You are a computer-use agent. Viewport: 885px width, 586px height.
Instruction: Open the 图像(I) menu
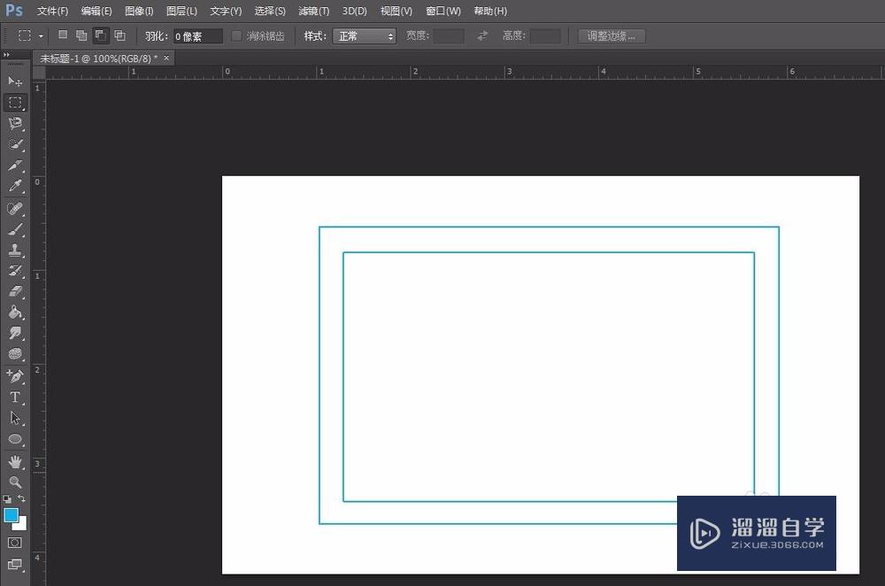point(139,11)
